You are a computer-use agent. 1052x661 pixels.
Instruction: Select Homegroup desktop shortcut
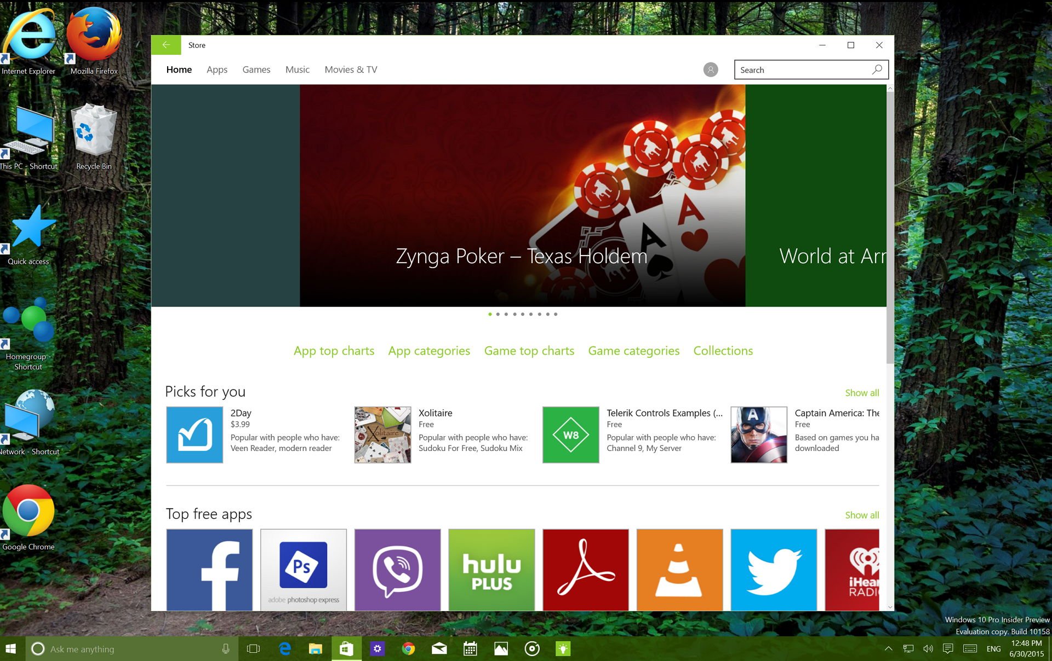tap(28, 334)
